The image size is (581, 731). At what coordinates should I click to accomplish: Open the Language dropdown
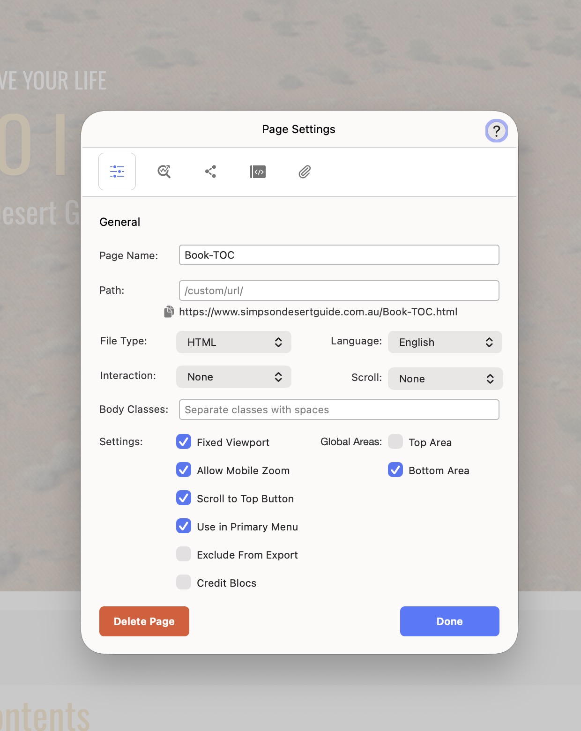[445, 342]
